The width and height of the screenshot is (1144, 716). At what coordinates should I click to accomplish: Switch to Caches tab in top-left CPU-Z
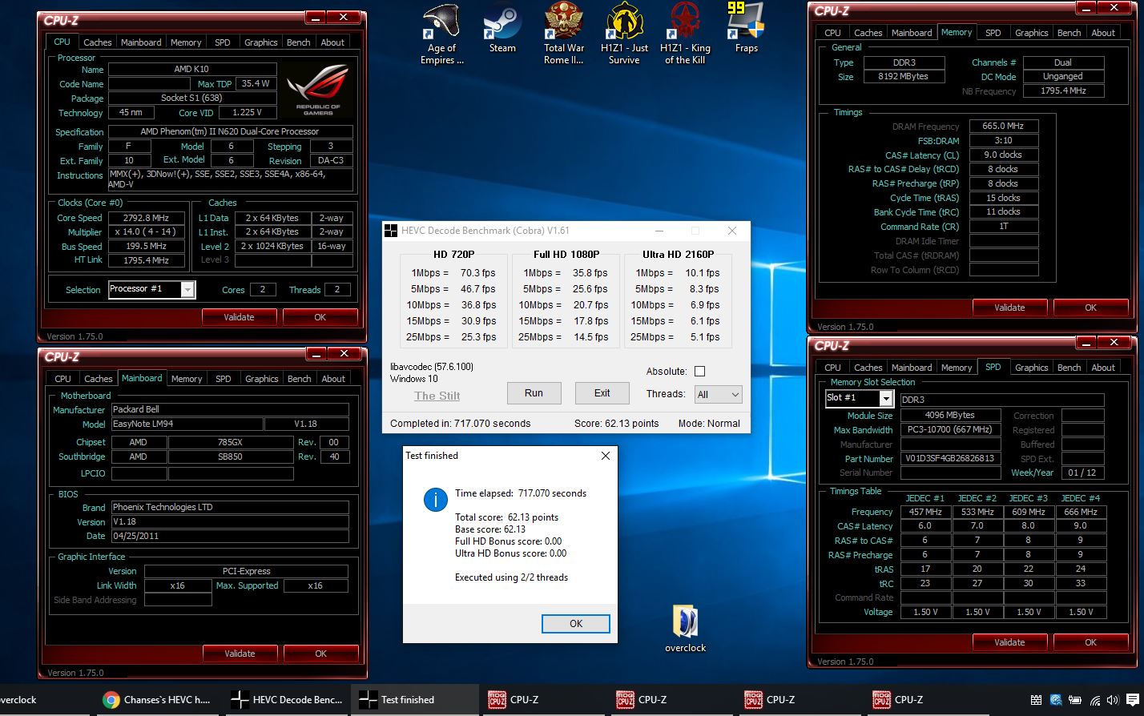click(98, 42)
